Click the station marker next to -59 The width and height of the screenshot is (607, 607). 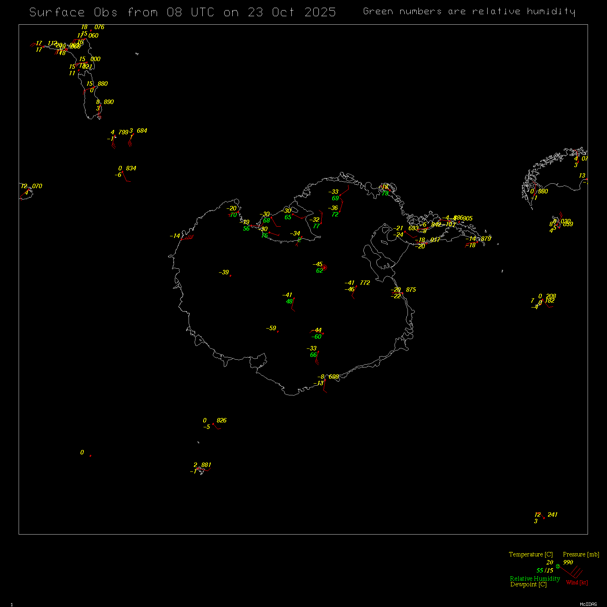pos(278,331)
